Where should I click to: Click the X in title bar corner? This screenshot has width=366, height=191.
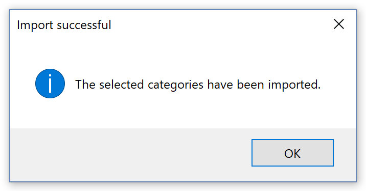pyautogui.click(x=339, y=24)
